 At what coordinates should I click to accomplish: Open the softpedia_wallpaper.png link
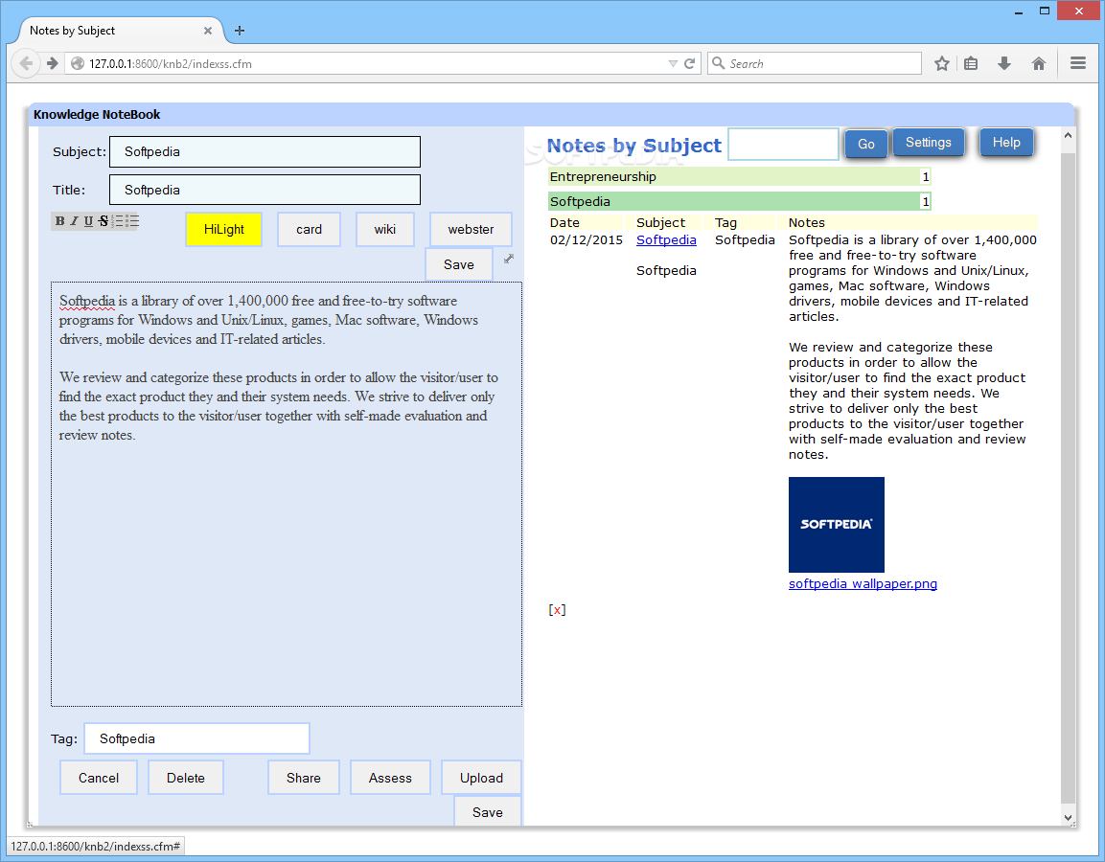[863, 584]
